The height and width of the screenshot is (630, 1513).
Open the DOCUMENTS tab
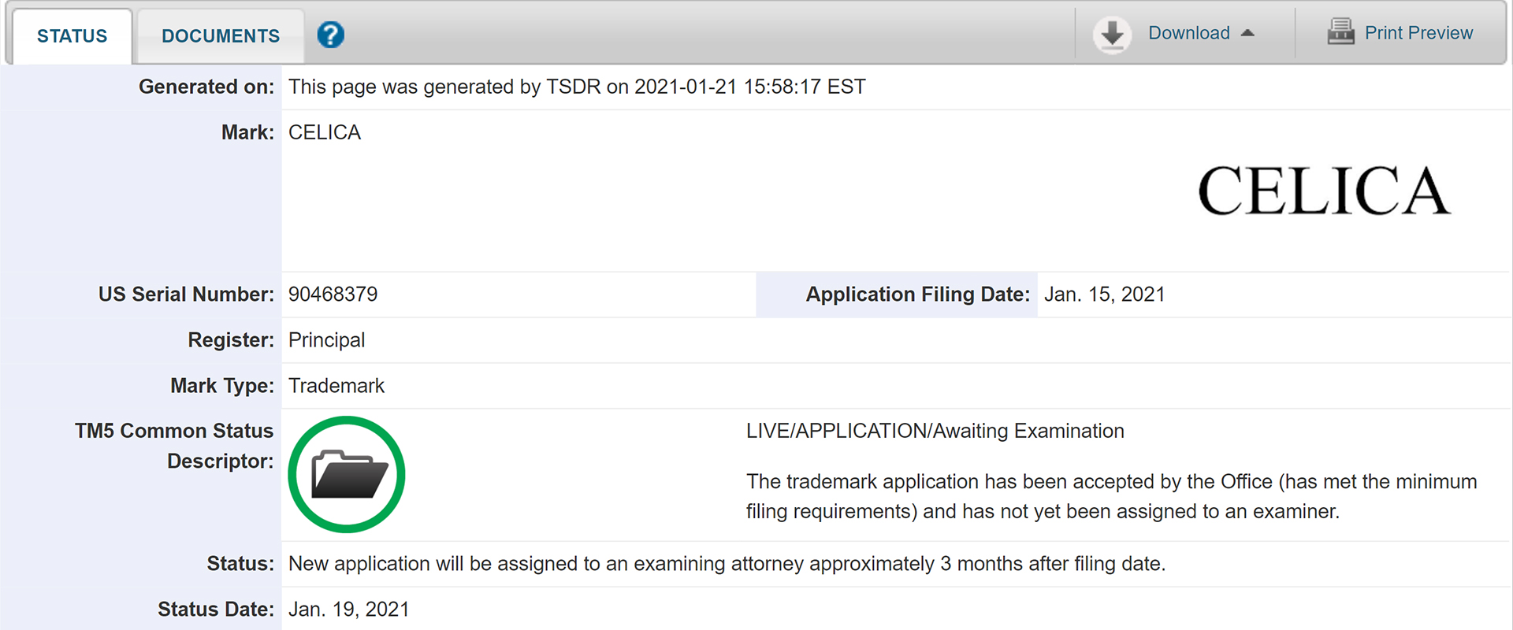pyautogui.click(x=221, y=36)
